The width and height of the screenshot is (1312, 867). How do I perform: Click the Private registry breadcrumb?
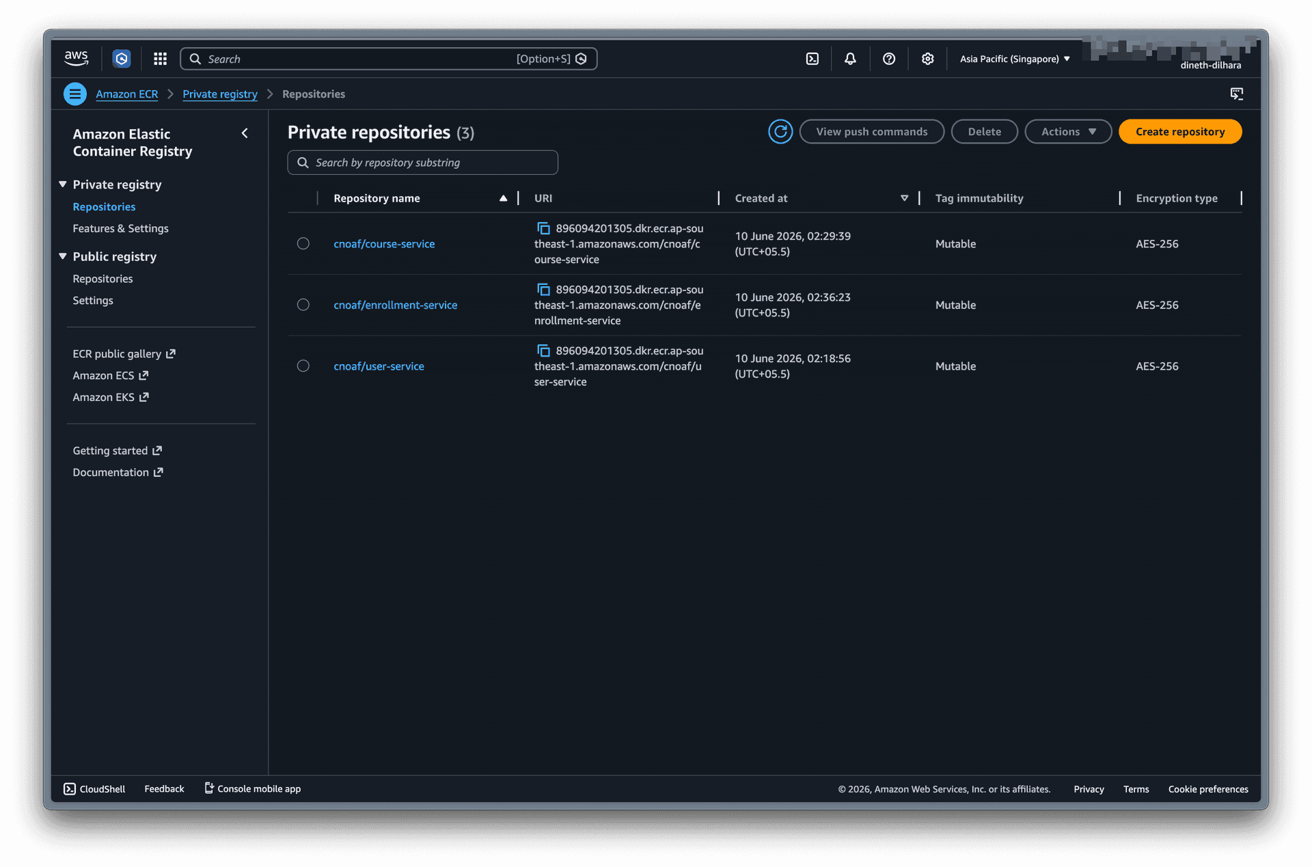point(220,94)
